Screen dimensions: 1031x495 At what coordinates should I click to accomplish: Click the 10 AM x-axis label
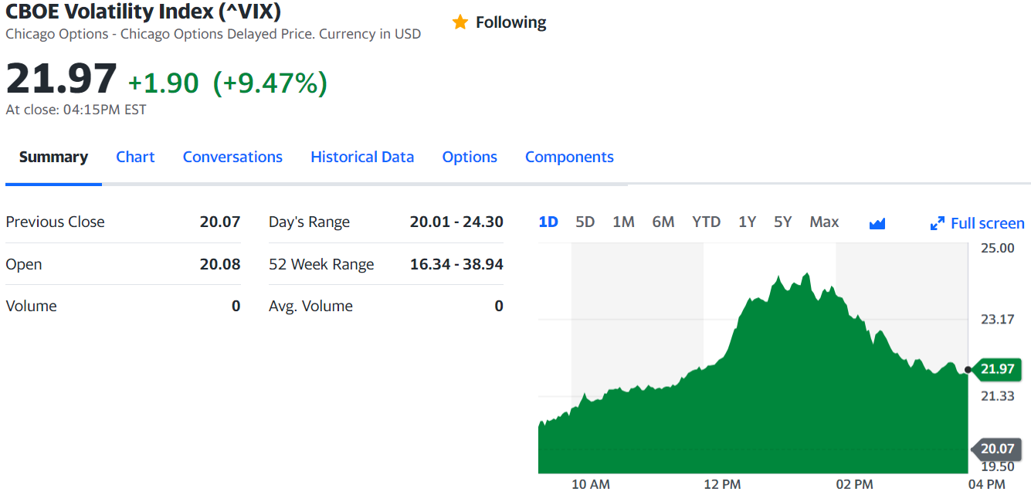pyautogui.click(x=591, y=484)
